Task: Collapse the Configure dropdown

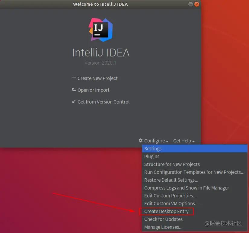Action: 156,141
